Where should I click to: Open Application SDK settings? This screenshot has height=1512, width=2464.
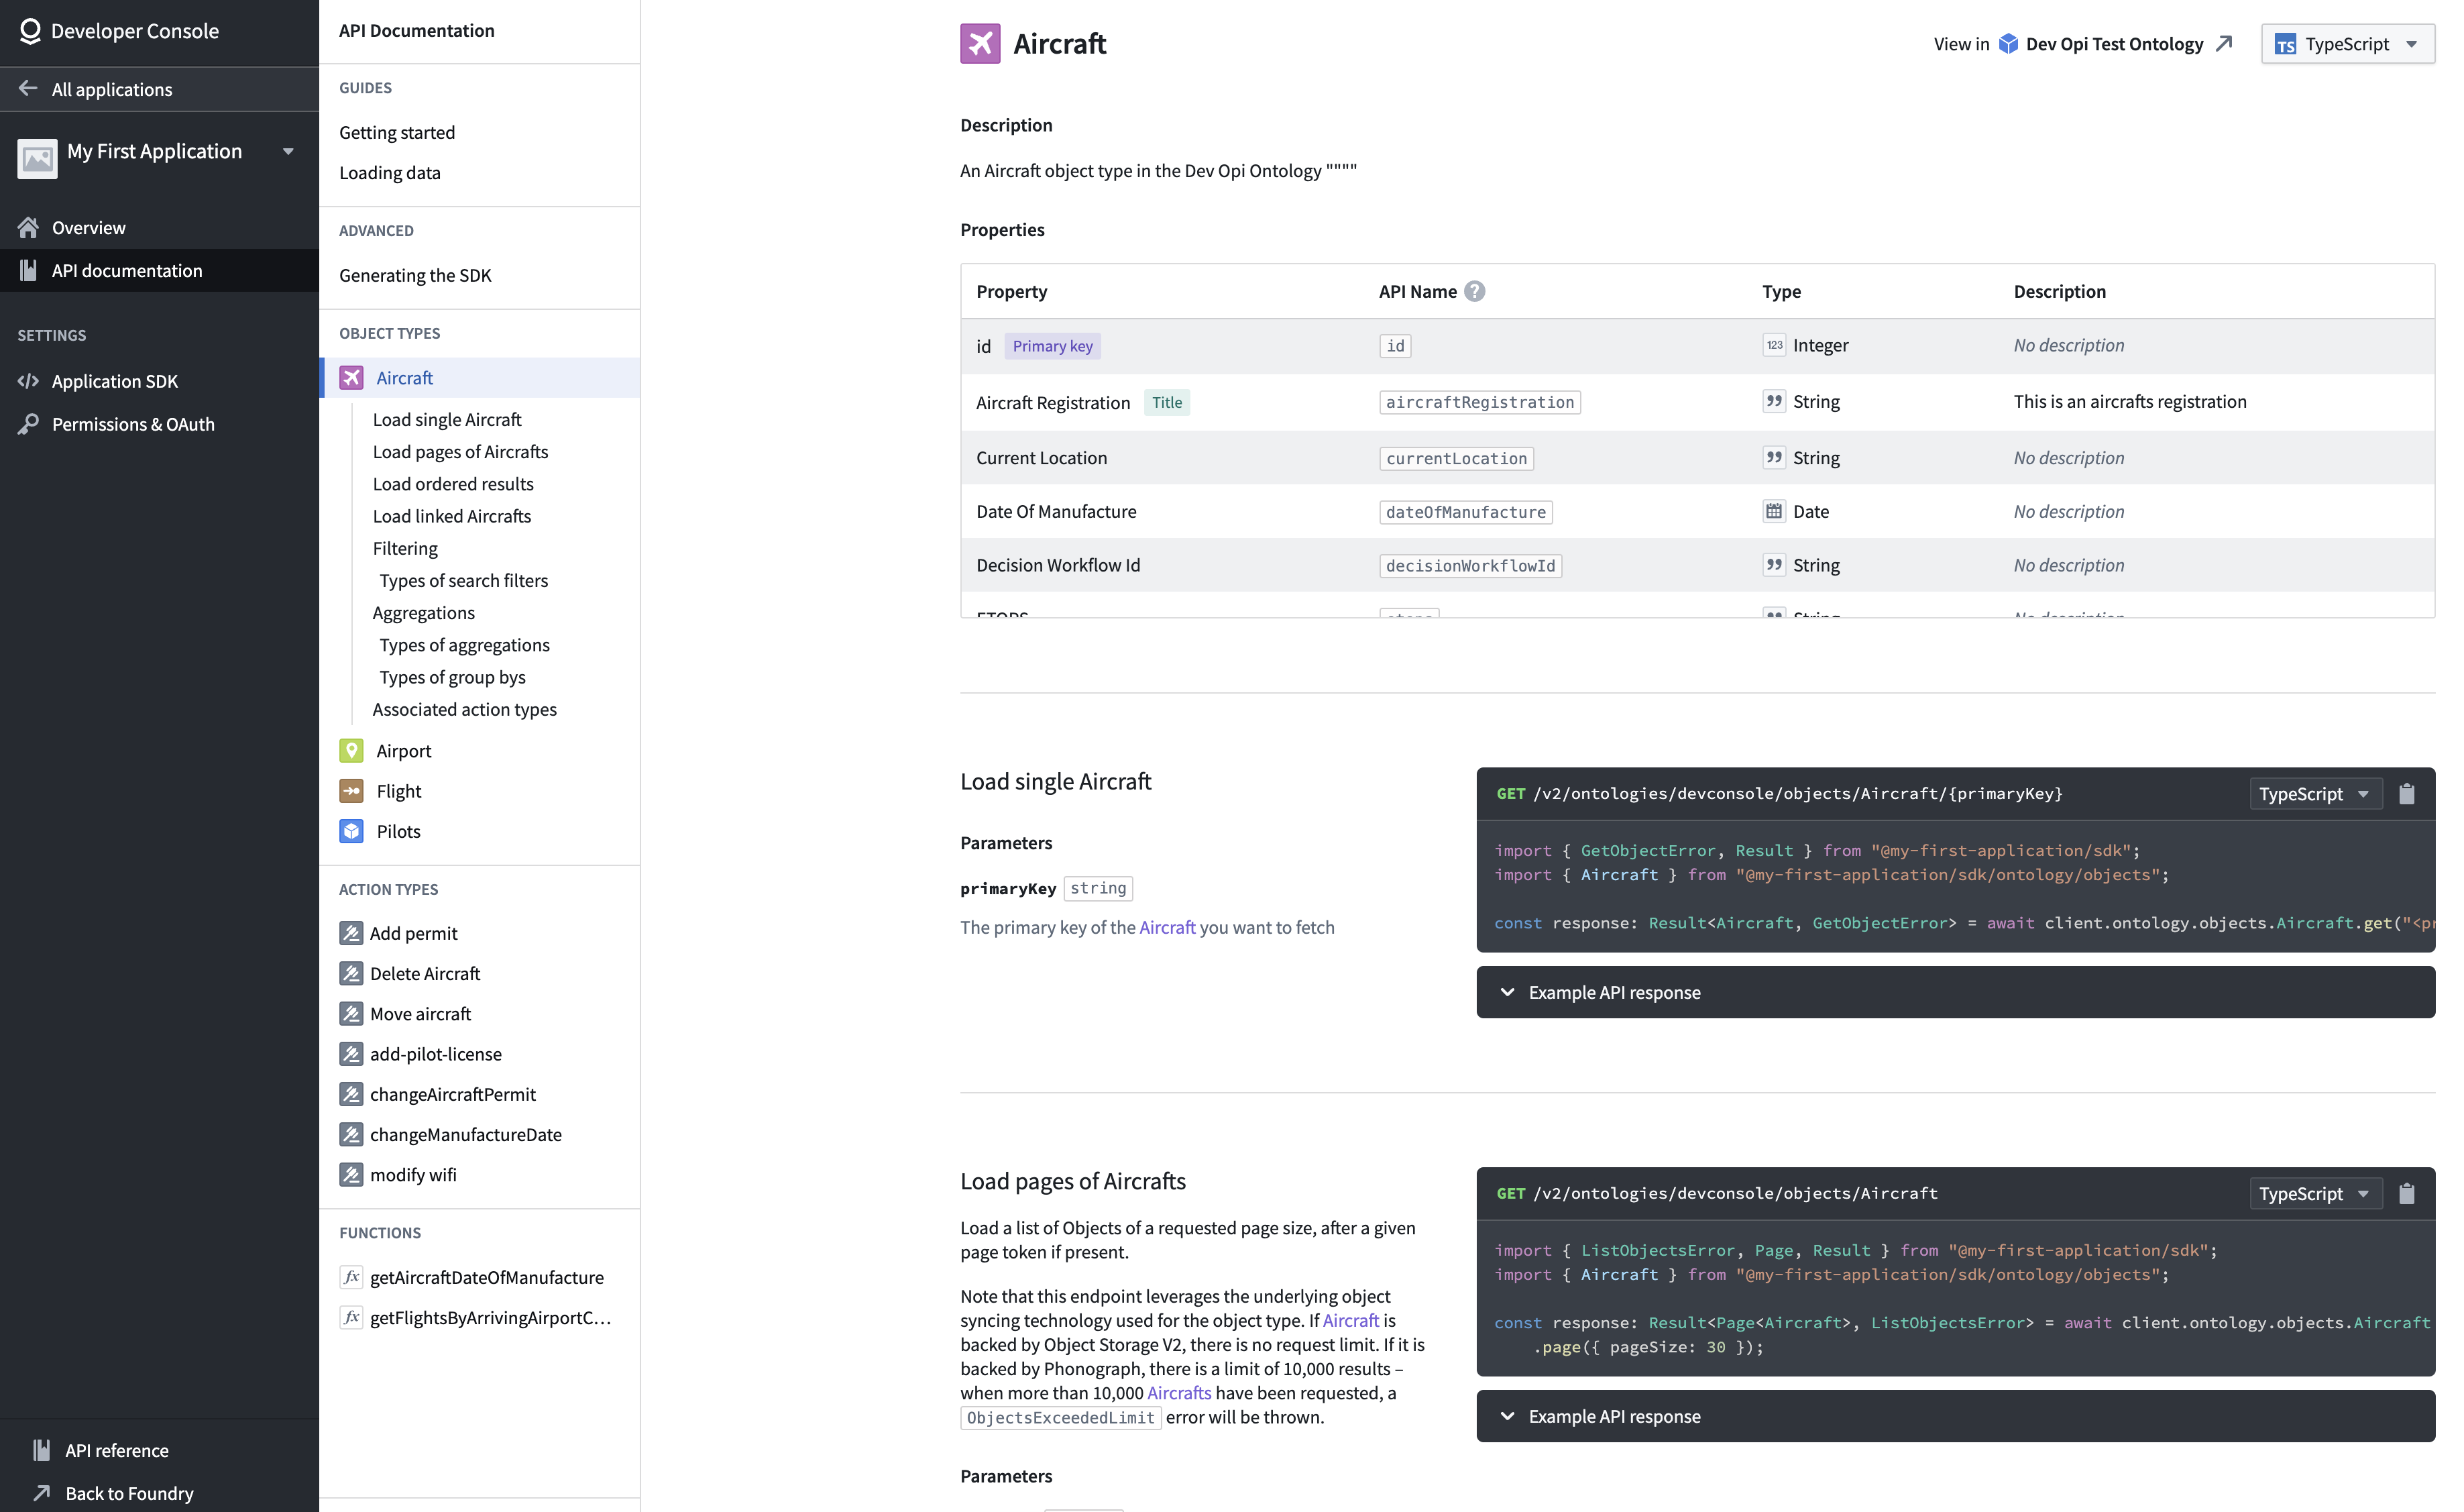coord(115,381)
